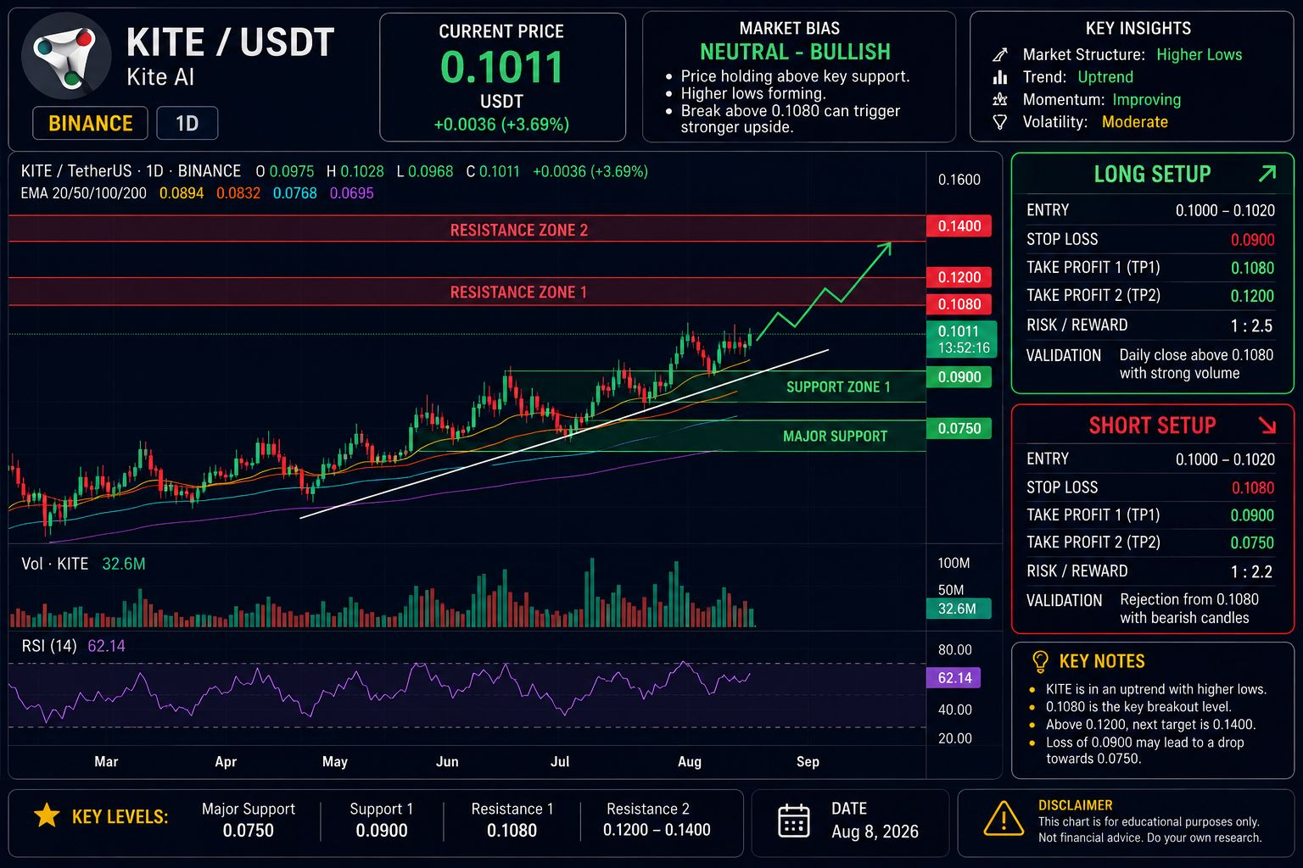Click the Trend bar-chart icon
This screenshot has width=1303, height=868.
click(x=1000, y=77)
